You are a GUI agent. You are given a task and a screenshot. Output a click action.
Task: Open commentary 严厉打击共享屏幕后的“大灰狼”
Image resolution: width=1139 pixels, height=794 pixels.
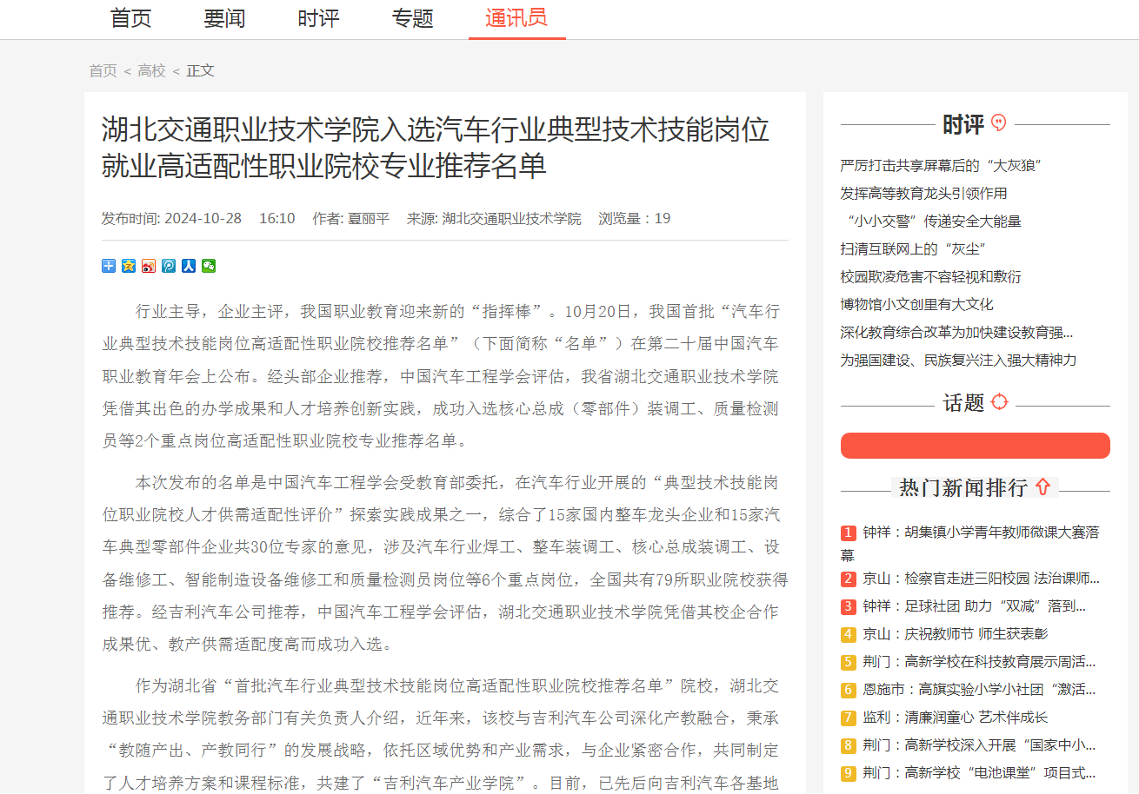click(x=941, y=165)
